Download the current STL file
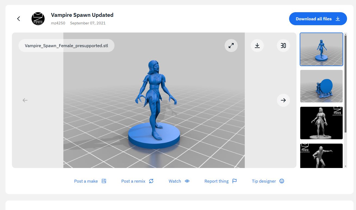 (x=257, y=46)
